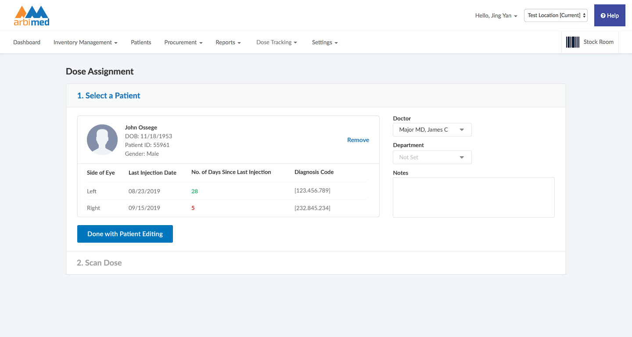Click Done with Patient Editing button

click(125, 234)
